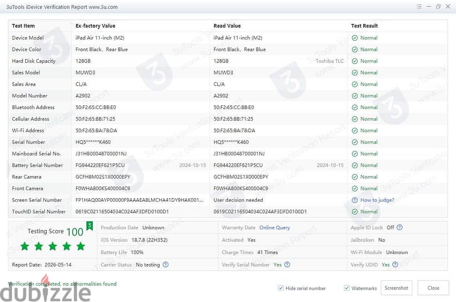Select read value front camera serial F0WHA800KS400004C9
456x302 pixels.
241,189
